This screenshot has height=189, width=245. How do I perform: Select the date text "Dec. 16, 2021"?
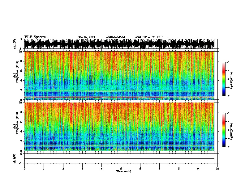86,37
